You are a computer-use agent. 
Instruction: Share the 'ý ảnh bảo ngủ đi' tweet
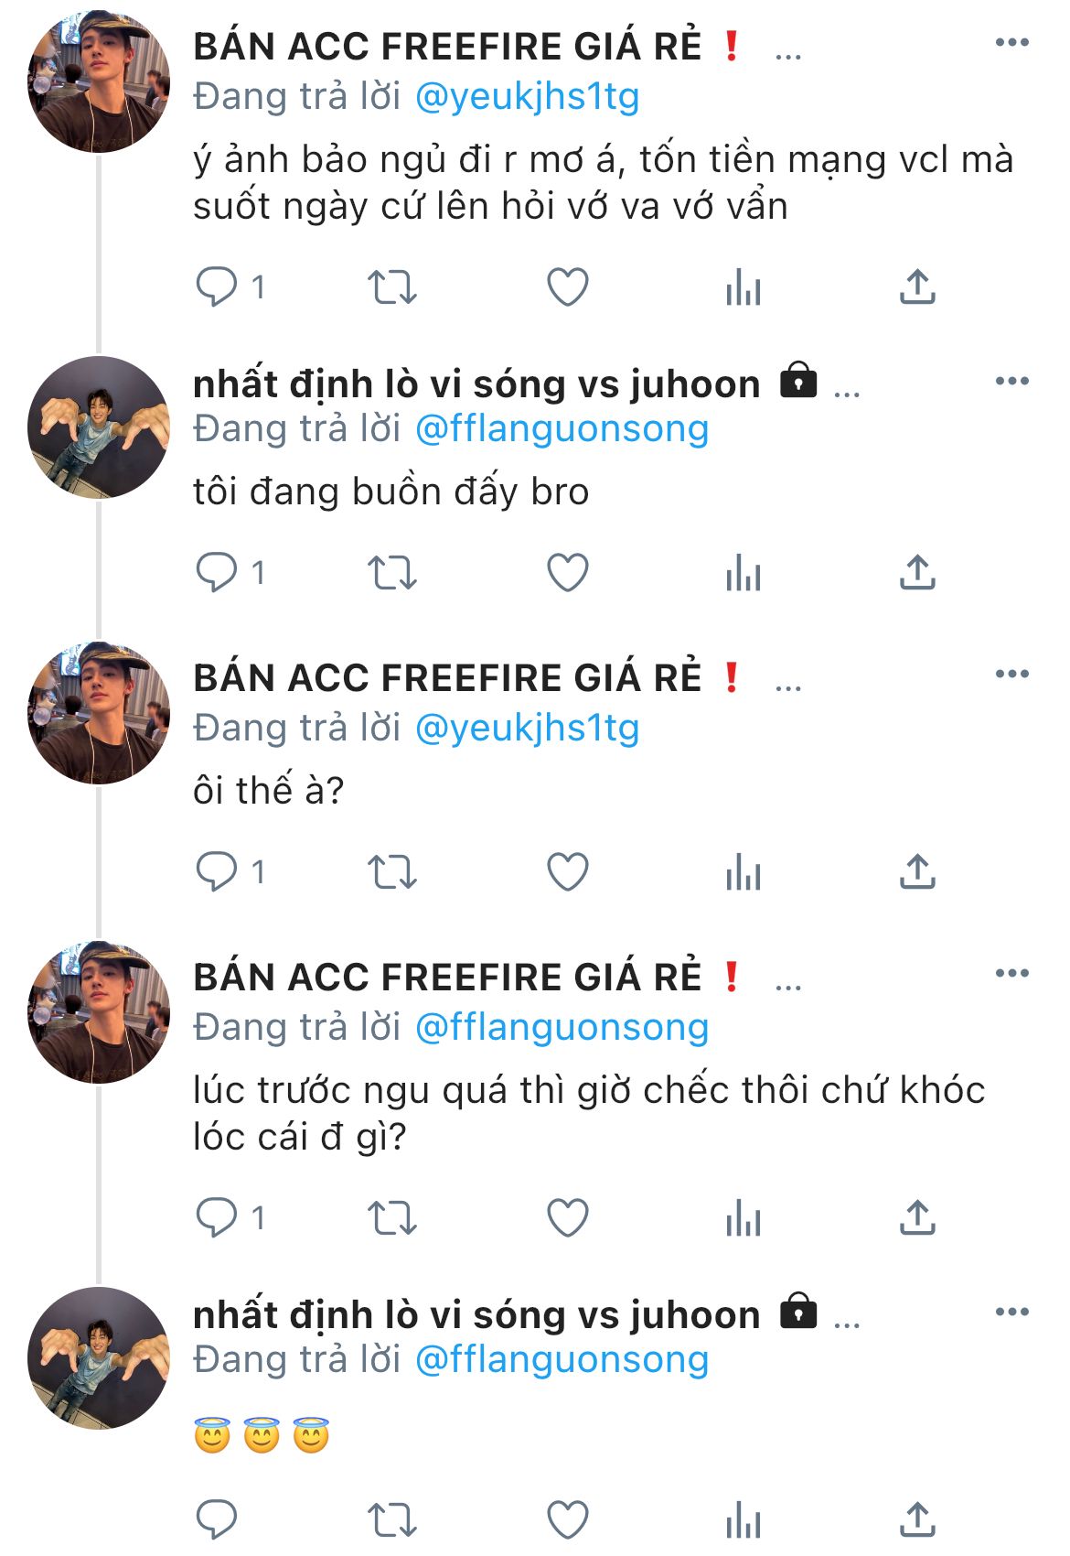click(x=917, y=287)
